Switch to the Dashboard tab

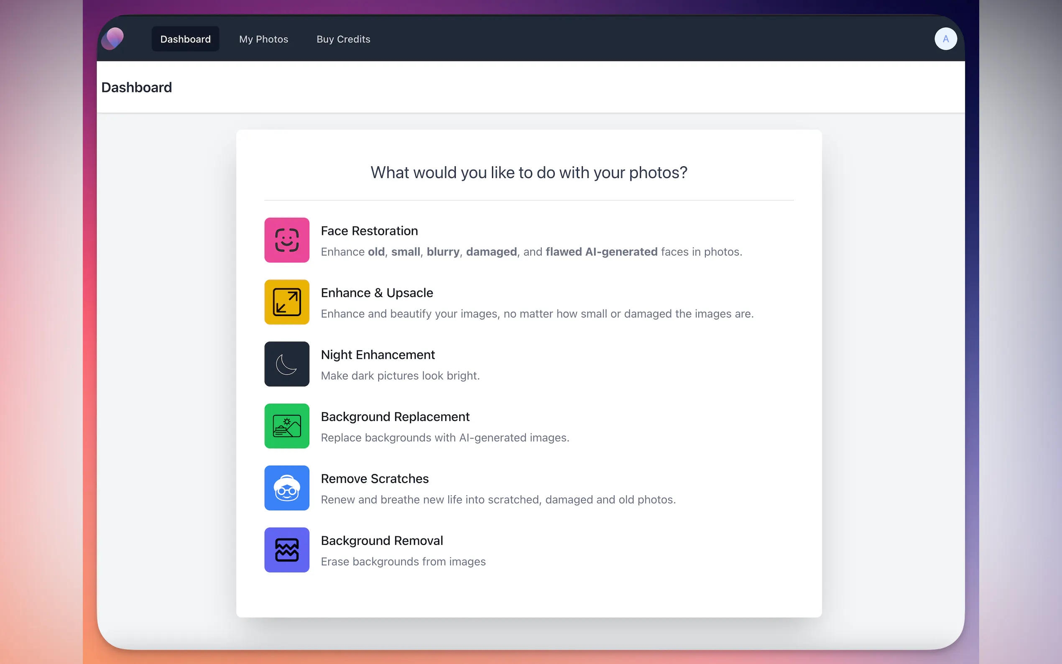tap(185, 39)
